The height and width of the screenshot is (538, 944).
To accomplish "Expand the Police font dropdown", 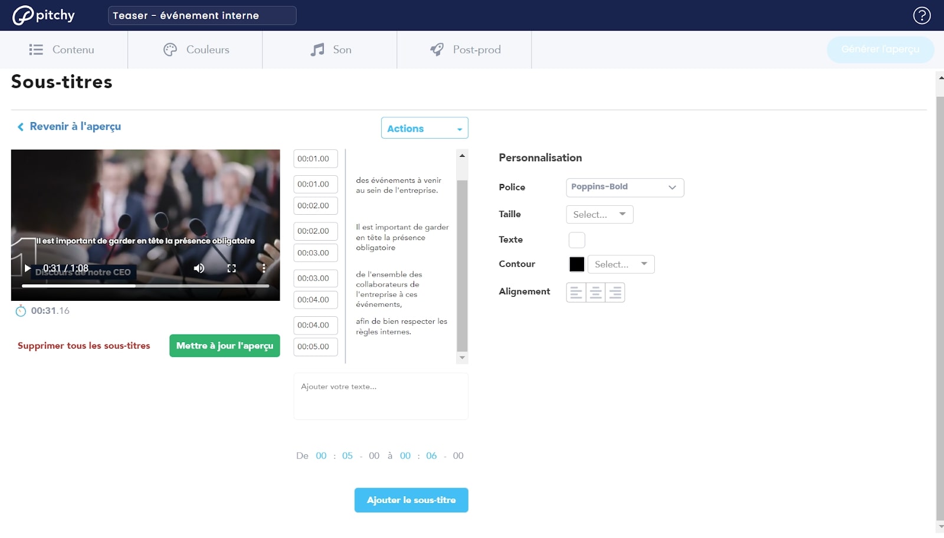I will pos(624,188).
